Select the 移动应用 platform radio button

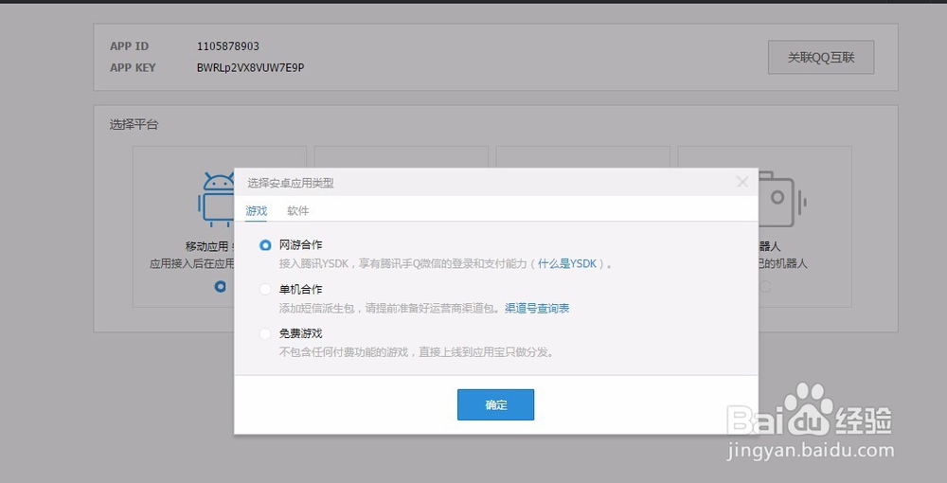[x=221, y=286]
